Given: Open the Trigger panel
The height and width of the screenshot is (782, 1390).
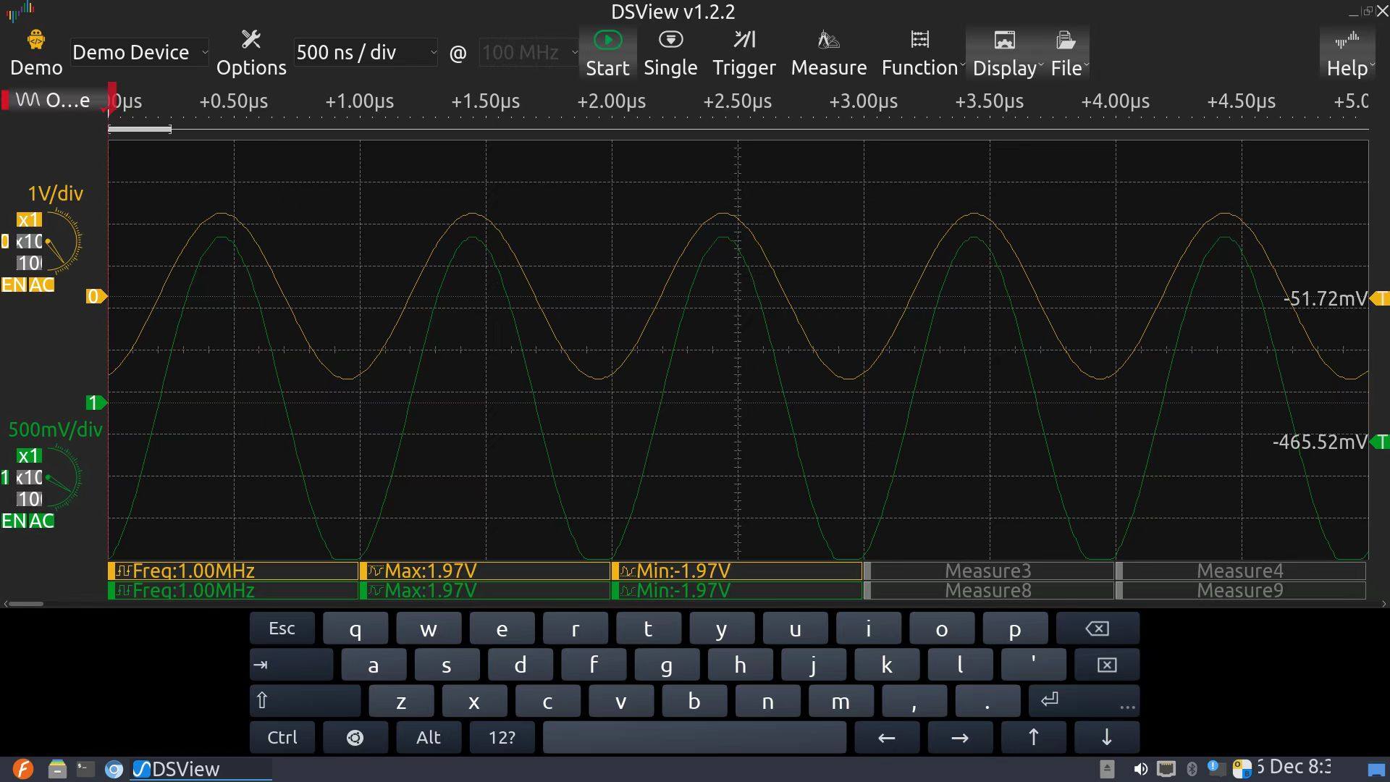Looking at the screenshot, I should [x=744, y=53].
